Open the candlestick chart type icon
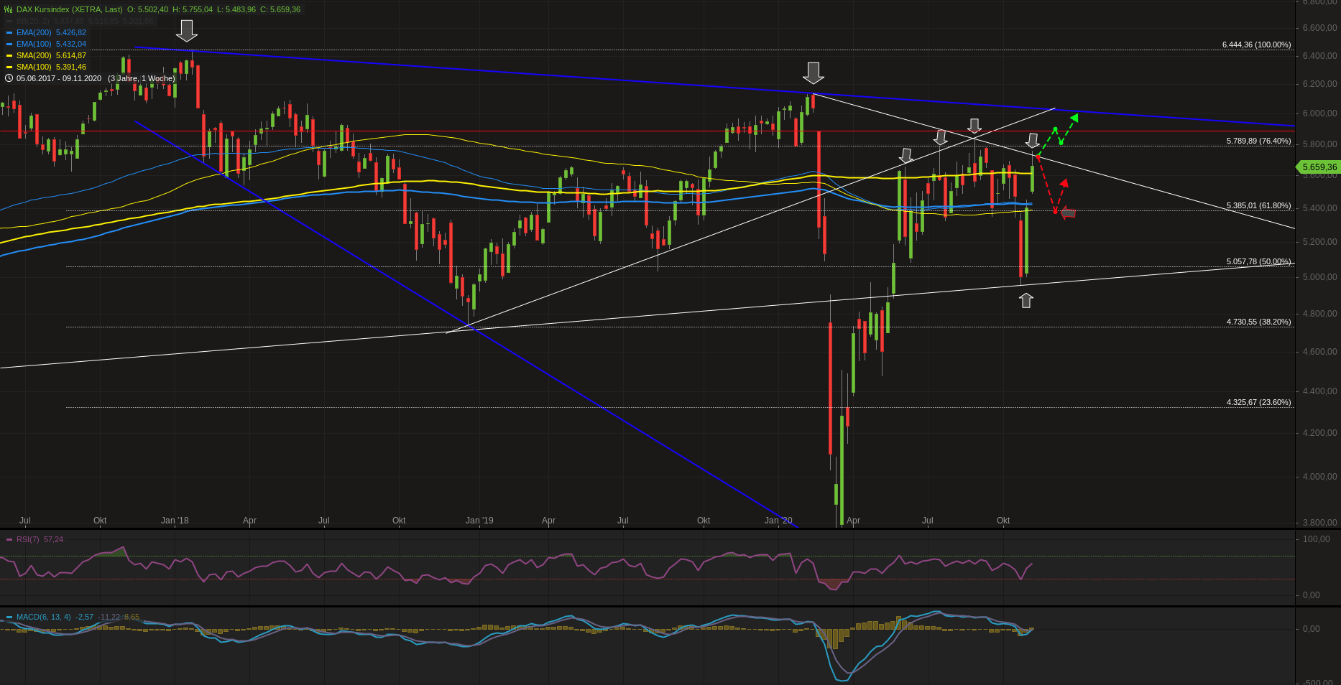This screenshot has height=685, width=1341. point(9,9)
